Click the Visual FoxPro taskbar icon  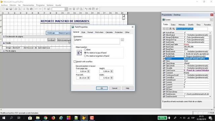pyautogui.click(x=84, y=118)
